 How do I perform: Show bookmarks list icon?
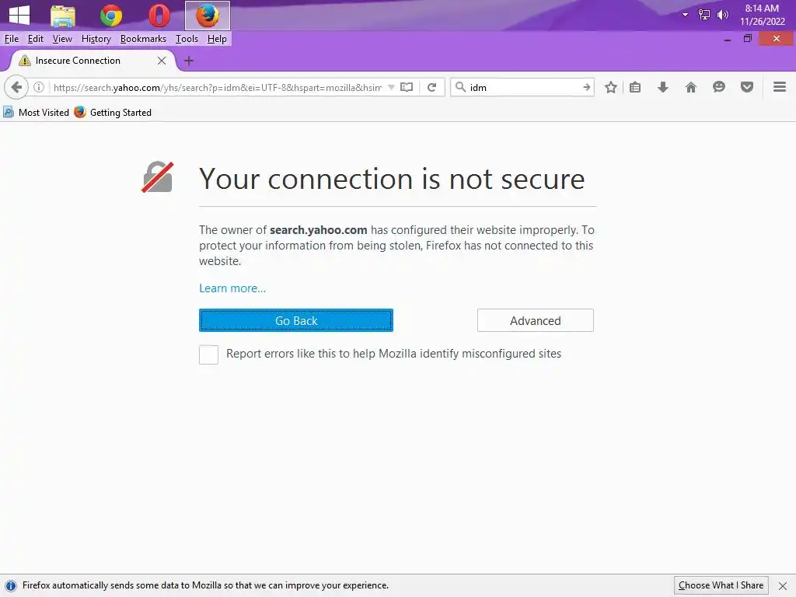[x=635, y=87]
